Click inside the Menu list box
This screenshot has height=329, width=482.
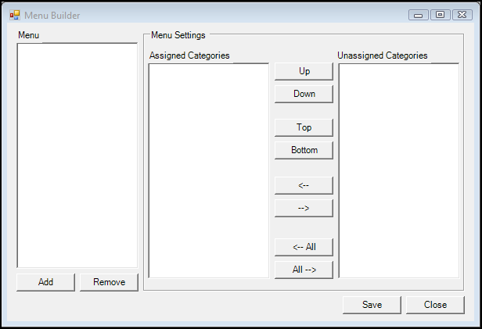pyautogui.click(x=77, y=156)
